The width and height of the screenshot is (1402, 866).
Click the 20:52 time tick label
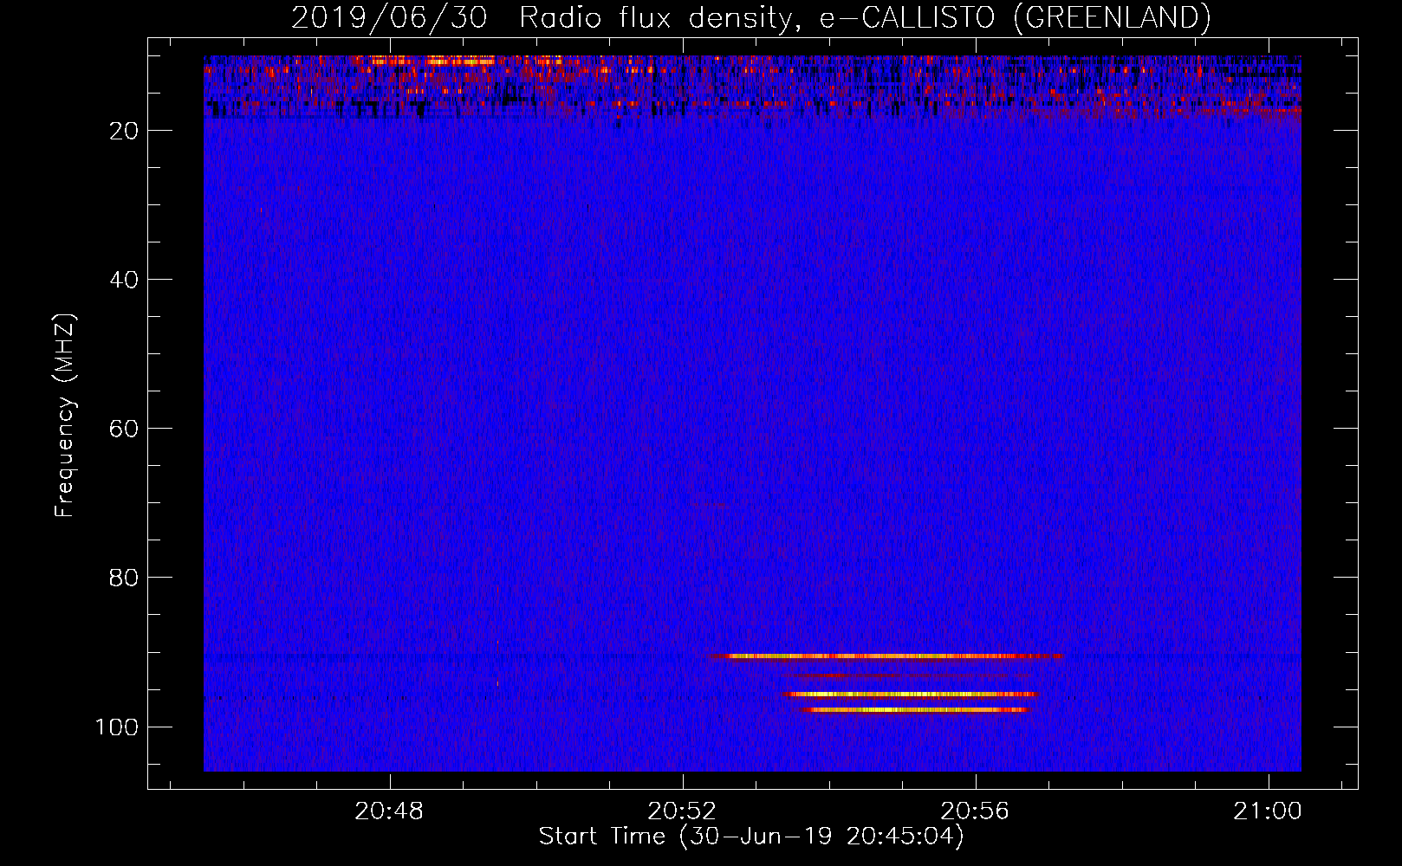tap(683, 811)
